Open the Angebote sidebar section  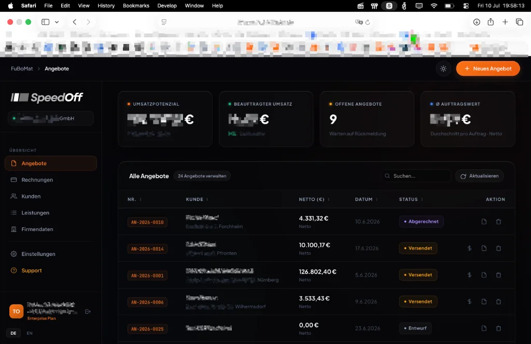(51, 163)
